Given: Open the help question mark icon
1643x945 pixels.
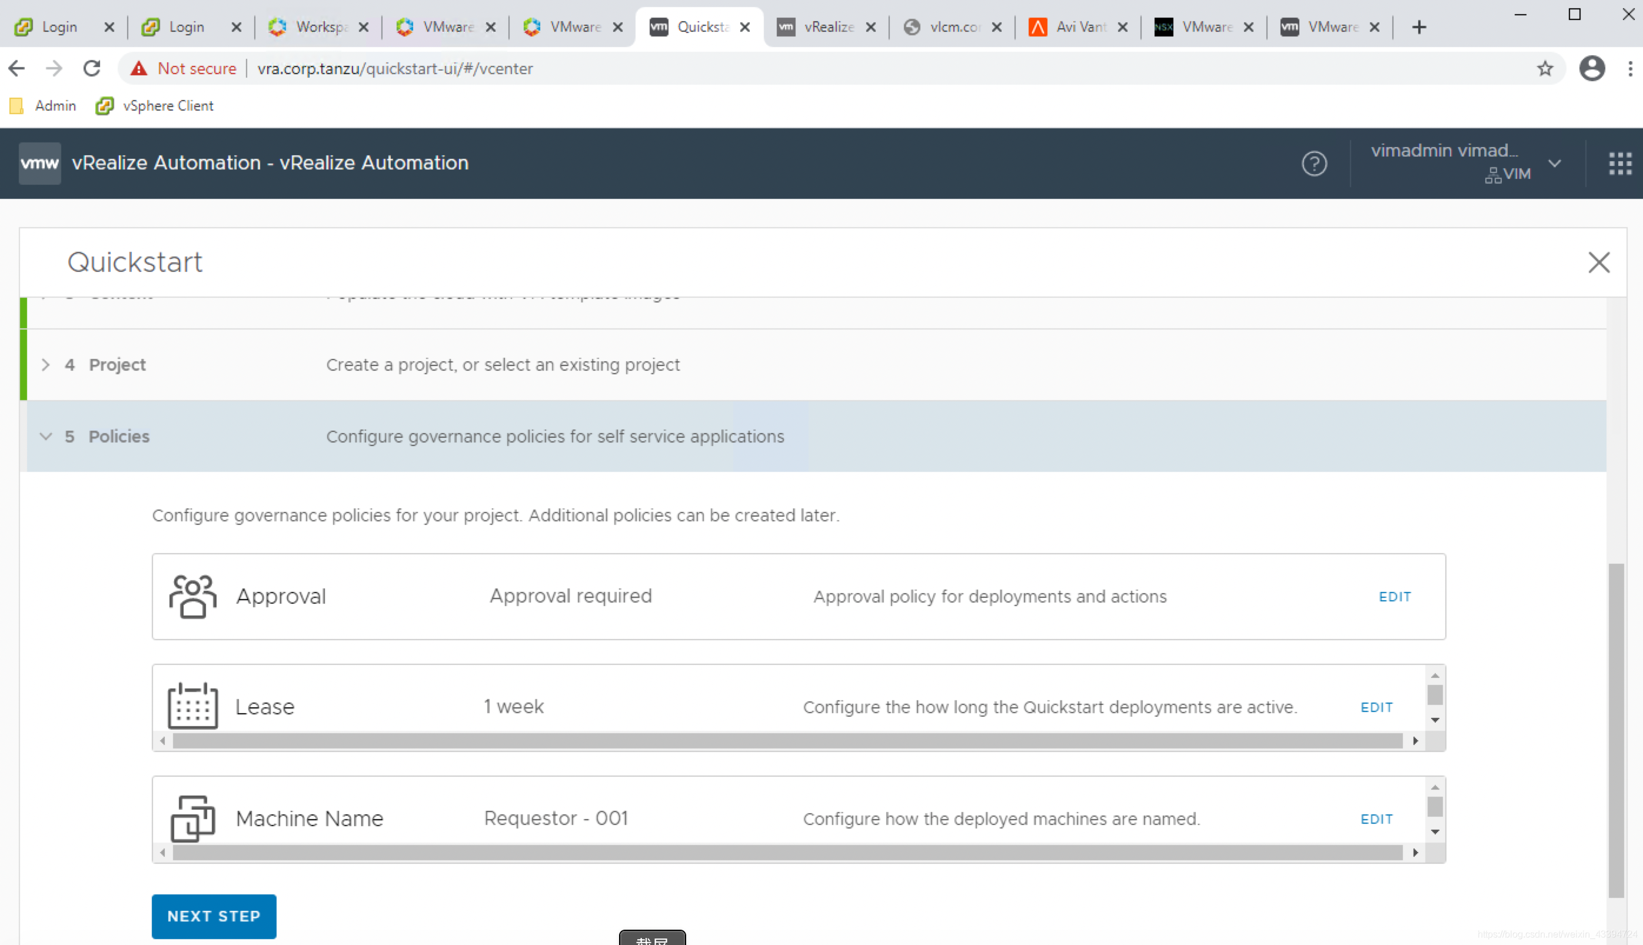Looking at the screenshot, I should tap(1314, 164).
